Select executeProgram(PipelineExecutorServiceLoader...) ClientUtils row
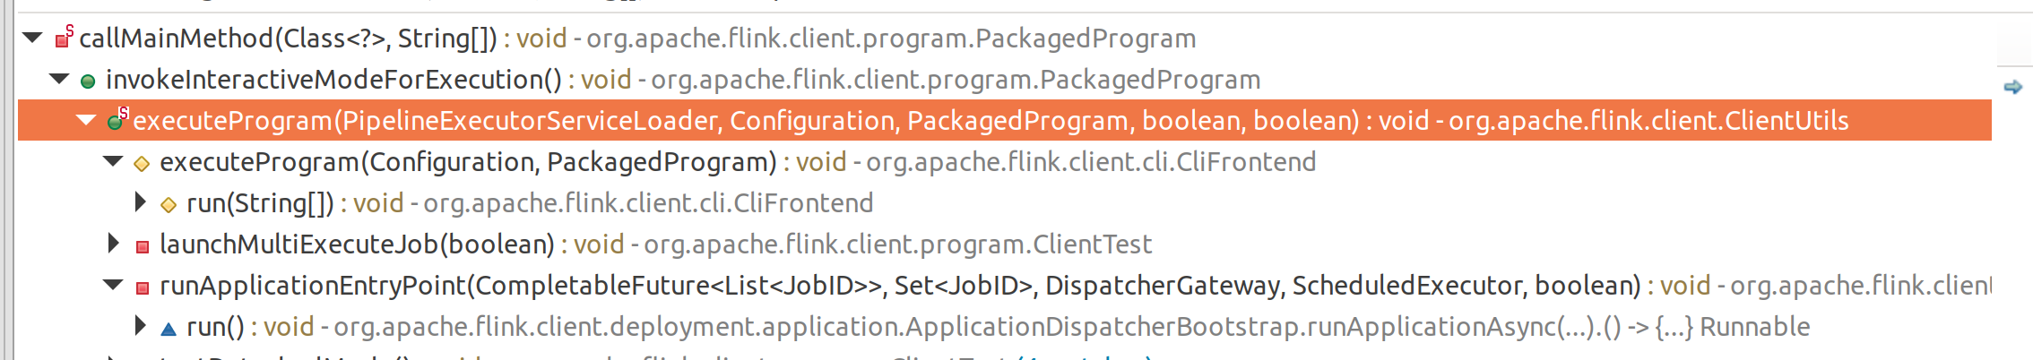The image size is (2033, 360). [x=1005, y=120]
